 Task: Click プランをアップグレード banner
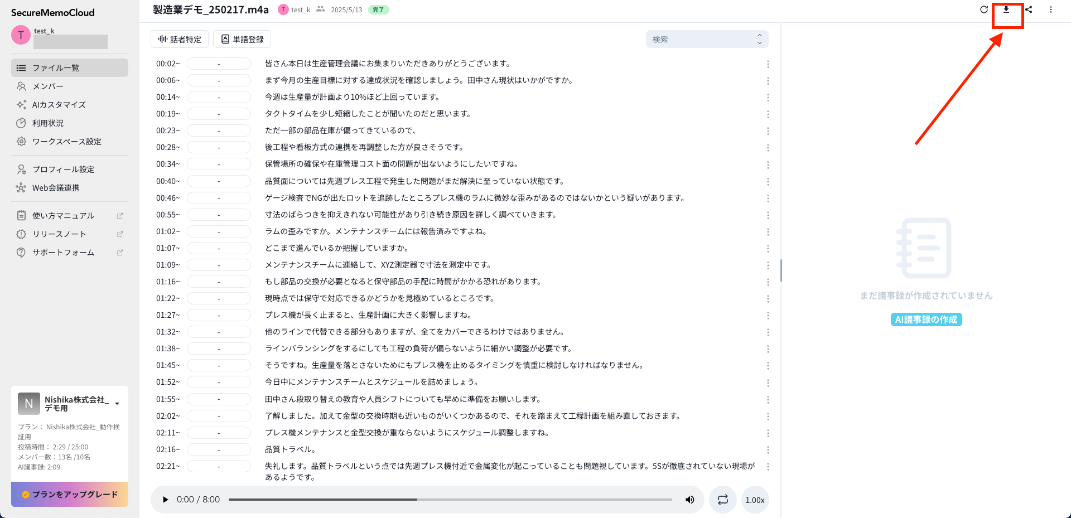[x=70, y=494]
